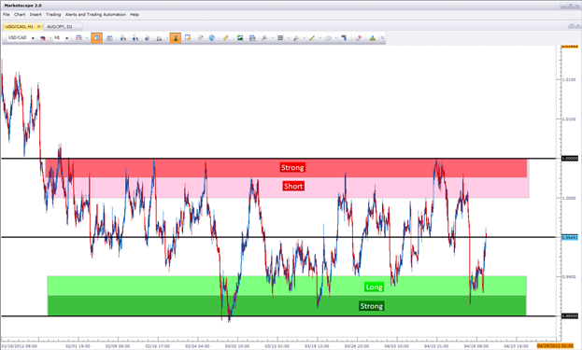Screen dimensions: 582x350
Task: Toggle the highlighted orange chart mode button
Action: point(97,38)
